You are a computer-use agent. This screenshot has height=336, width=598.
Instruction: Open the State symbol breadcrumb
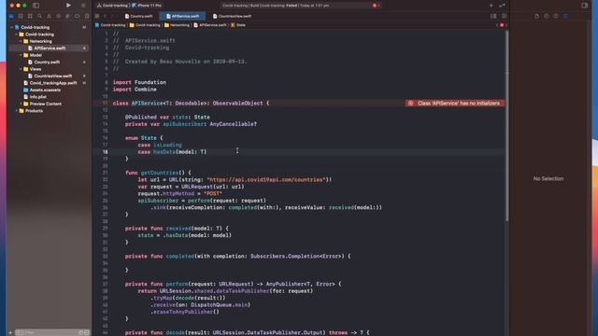tap(238, 25)
